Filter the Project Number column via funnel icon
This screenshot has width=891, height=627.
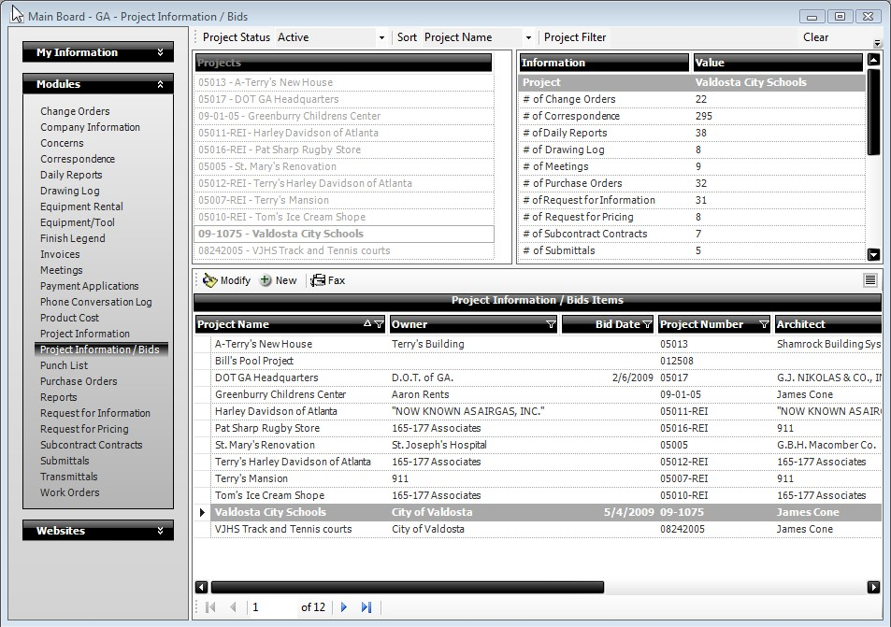tap(764, 324)
